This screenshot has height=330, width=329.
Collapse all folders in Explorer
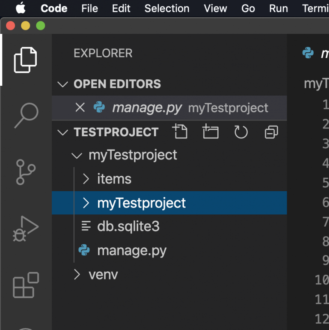[x=271, y=132]
